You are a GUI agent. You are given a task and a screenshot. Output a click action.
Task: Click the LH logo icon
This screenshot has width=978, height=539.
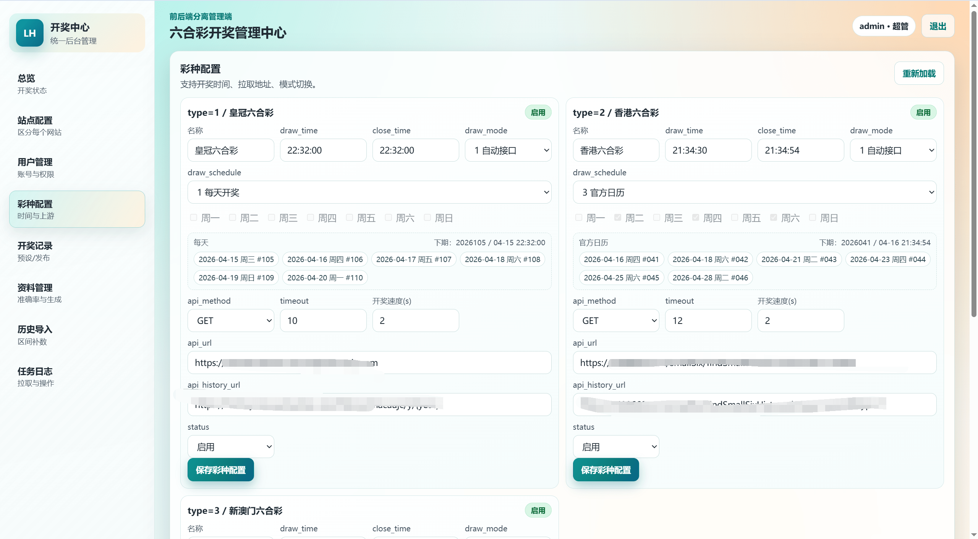[29, 33]
